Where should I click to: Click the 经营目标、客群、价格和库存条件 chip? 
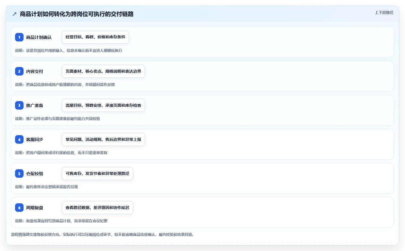(95, 37)
